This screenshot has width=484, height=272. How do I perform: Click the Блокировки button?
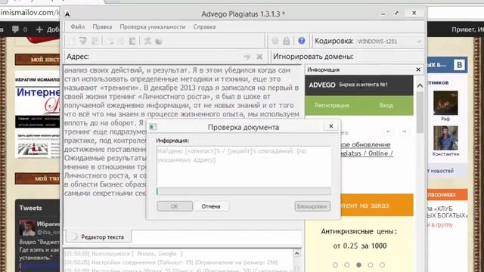click(312, 206)
